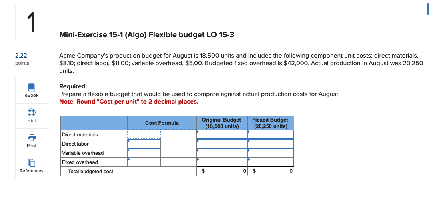
Task: Click Direct materials cost formula unit field
Action: point(178,134)
